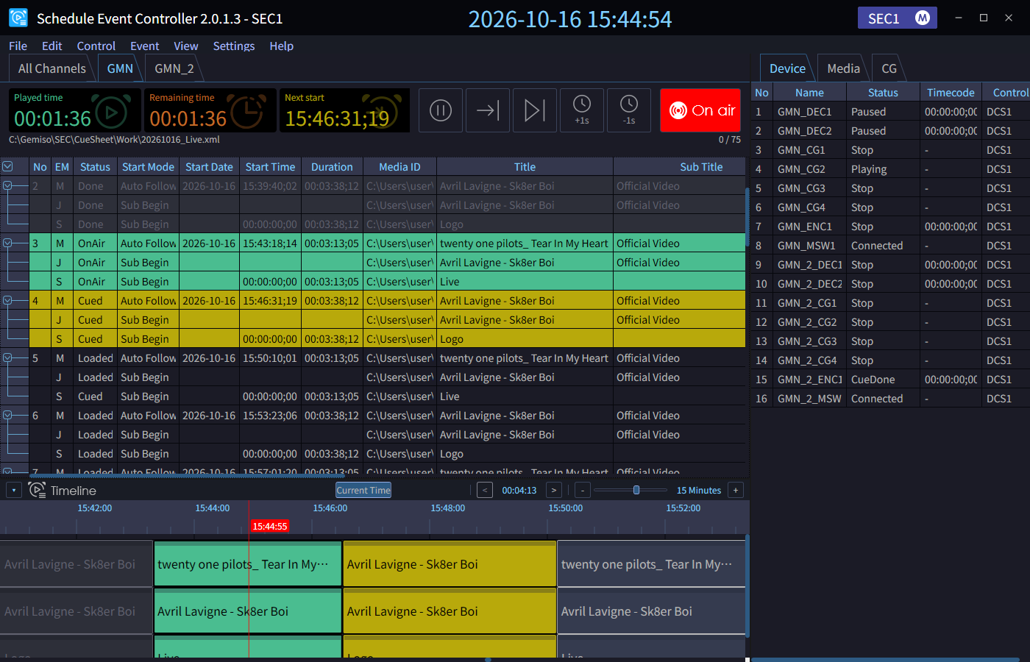This screenshot has width=1030, height=662.
Task: Select GMN_MSW1 Connected device row
Action: pos(890,246)
